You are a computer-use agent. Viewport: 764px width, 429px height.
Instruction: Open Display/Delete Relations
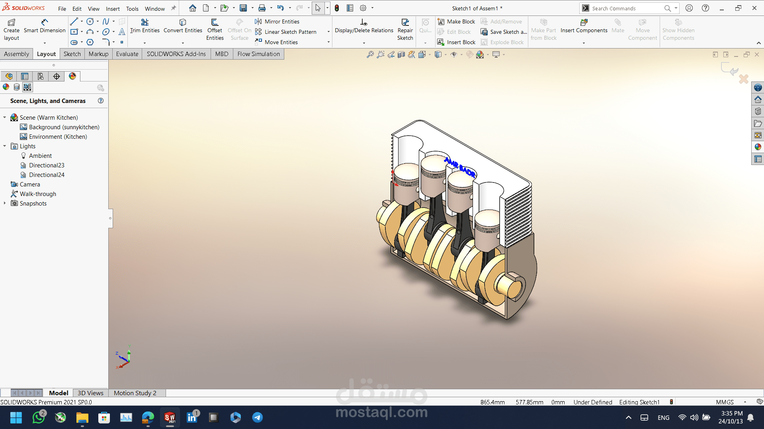point(364,26)
